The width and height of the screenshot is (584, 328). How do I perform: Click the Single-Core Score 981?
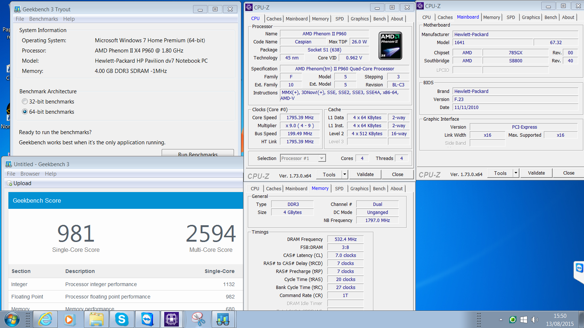click(x=76, y=234)
